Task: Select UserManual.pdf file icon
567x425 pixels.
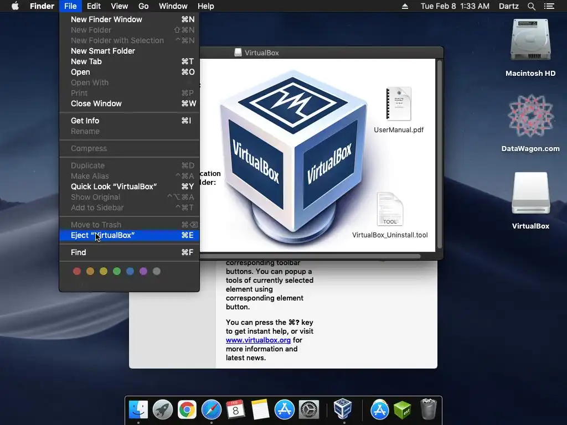Action: click(399, 103)
